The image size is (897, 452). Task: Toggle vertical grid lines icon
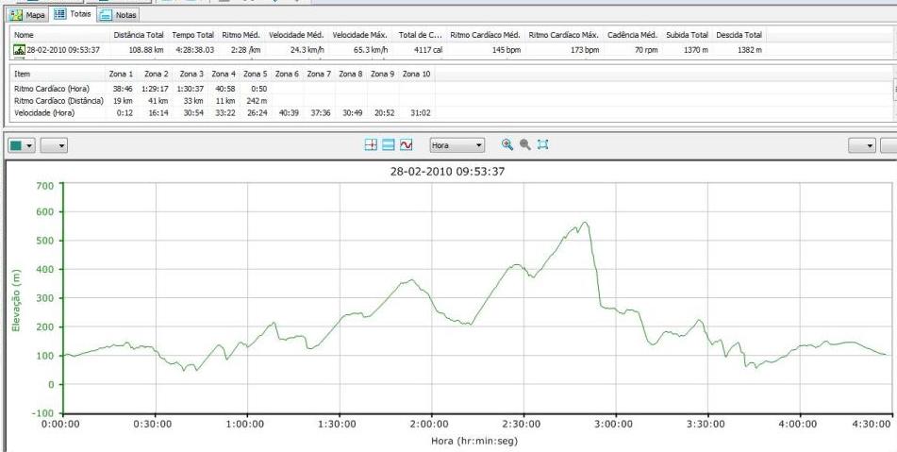(371, 144)
